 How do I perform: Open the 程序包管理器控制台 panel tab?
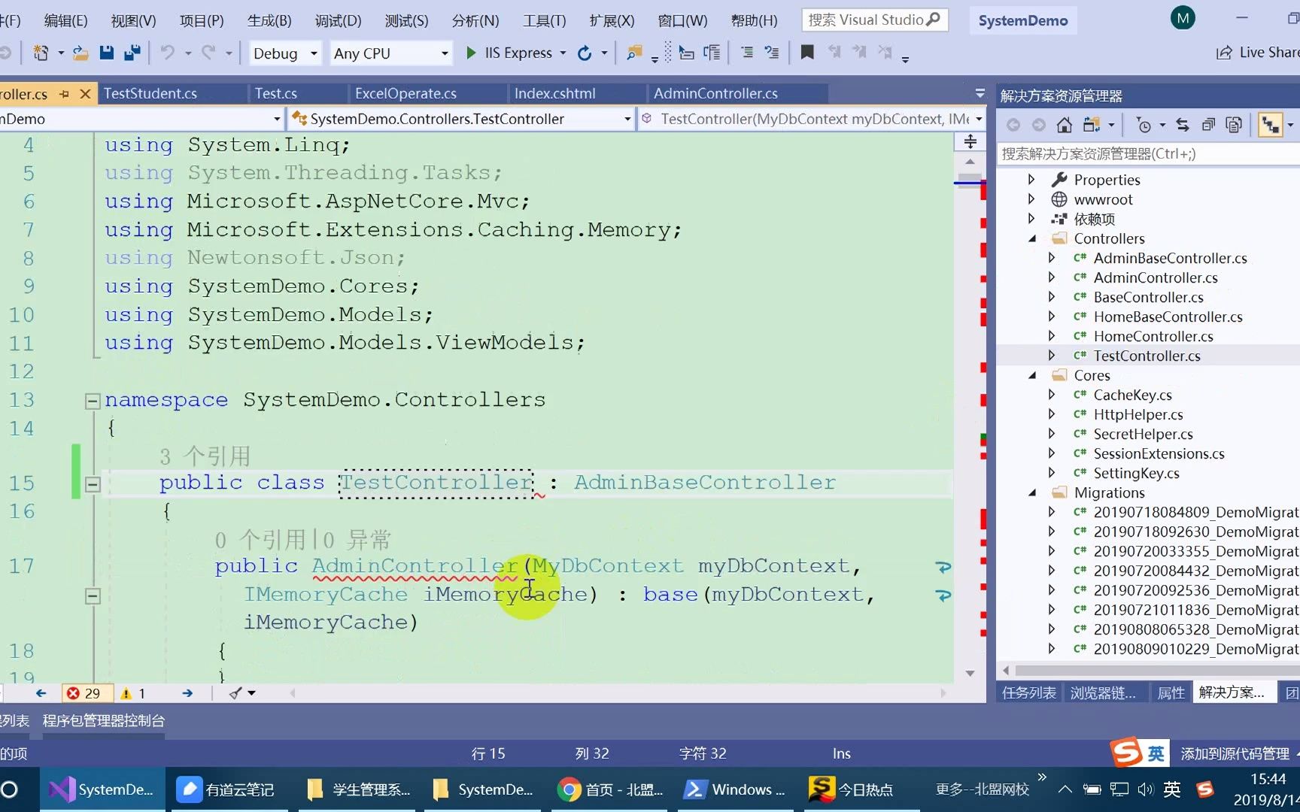(104, 721)
